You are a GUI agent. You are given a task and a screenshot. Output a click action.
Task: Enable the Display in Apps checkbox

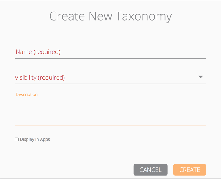[17, 140]
